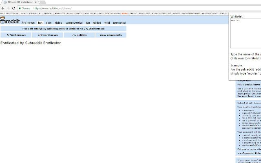
Task: Click highlighted NEWS in the top bar
Action: point(124,13)
